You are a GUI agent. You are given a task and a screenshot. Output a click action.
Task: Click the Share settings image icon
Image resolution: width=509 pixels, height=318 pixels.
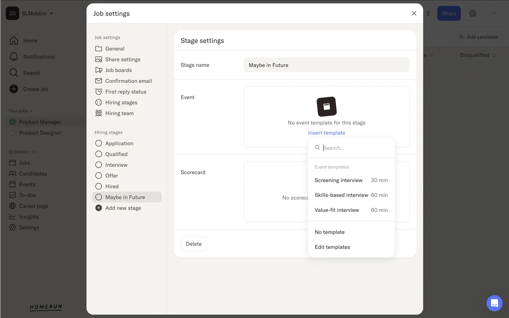tap(99, 59)
